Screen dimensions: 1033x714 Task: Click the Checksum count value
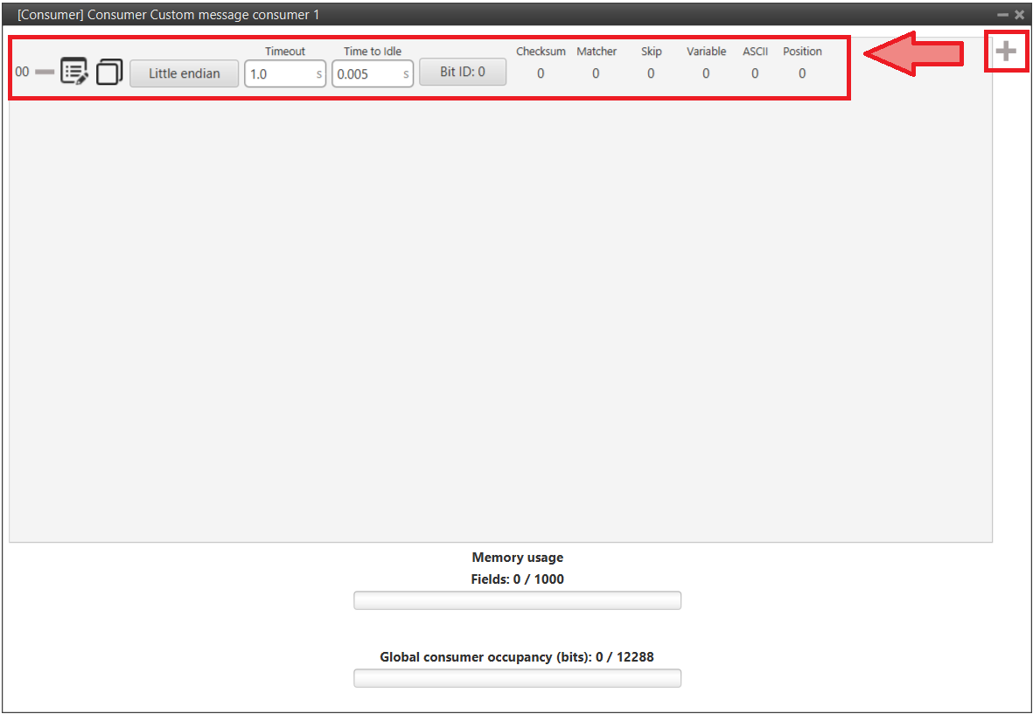541,73
